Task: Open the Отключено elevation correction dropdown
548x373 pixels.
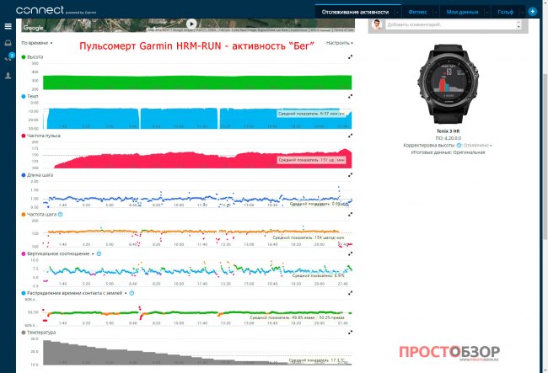Action: click(477, 145)
